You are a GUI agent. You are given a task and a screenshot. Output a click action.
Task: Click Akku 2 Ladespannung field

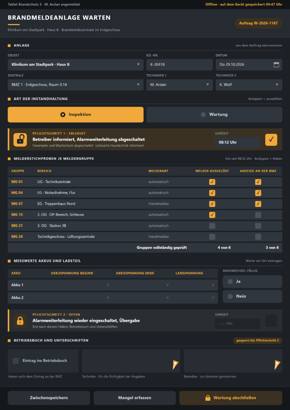tap(194, 297)
